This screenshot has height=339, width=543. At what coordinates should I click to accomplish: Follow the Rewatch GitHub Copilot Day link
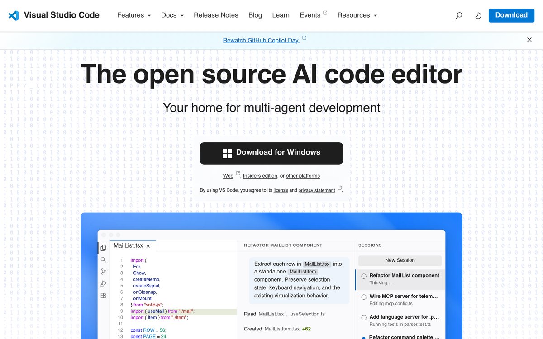point(261,40)
